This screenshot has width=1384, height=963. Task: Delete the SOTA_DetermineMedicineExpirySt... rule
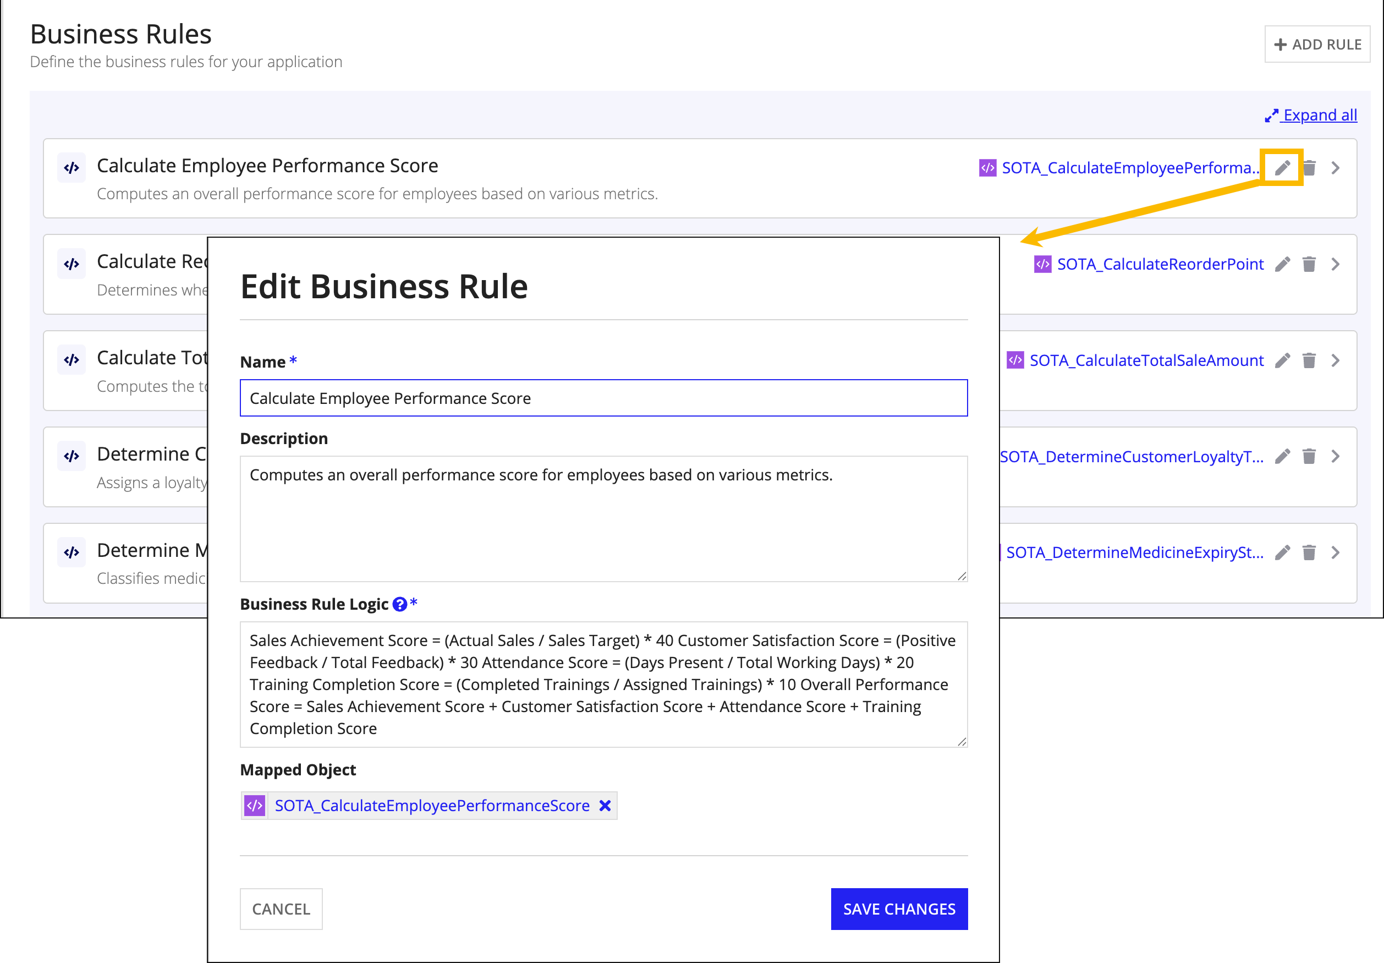pyautogui.click(x=1309, y=552)
